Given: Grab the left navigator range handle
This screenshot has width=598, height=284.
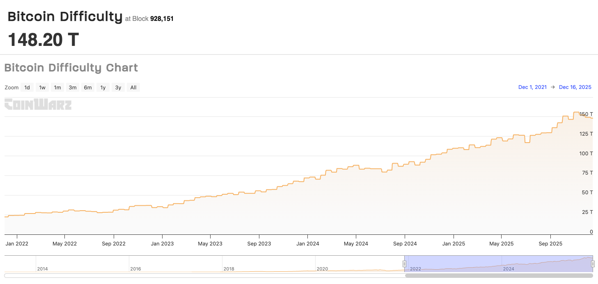Looking at the screenshot, I should (404, 264).
